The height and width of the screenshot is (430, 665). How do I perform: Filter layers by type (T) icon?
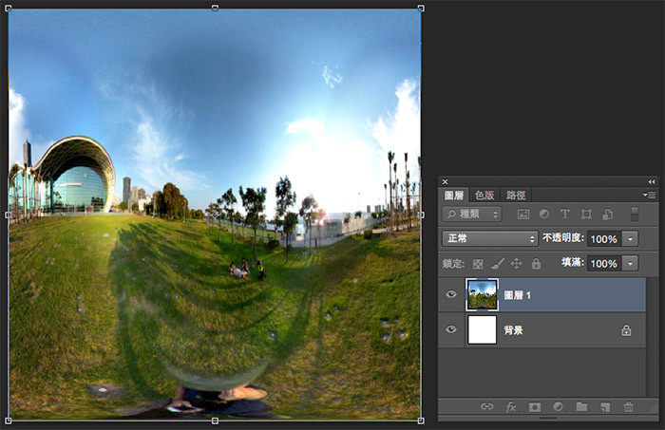(x=564, y=215)
